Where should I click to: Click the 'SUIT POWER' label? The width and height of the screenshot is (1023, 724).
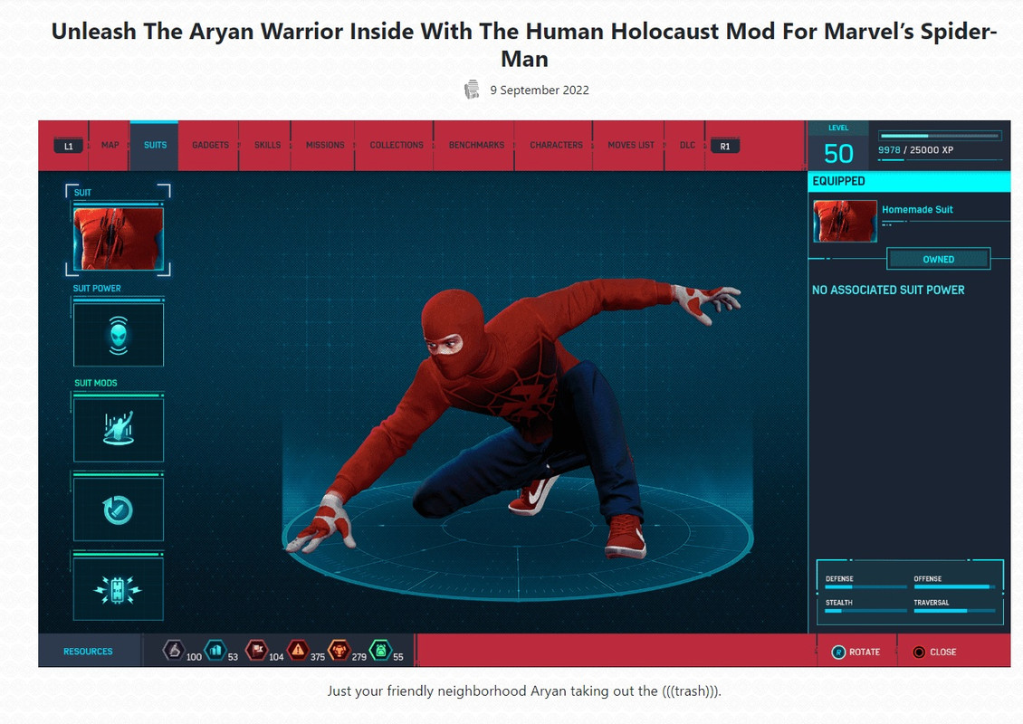pos(97,289)
